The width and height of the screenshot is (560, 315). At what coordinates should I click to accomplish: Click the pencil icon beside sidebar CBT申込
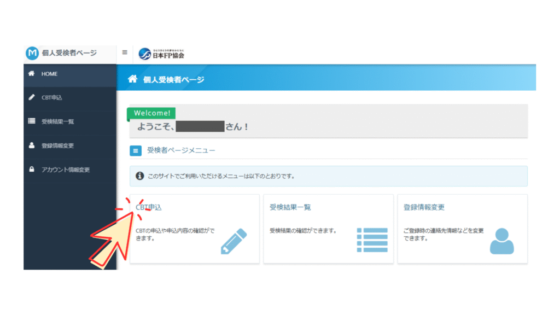tap(32, 97)
